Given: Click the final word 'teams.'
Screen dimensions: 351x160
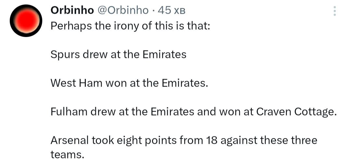Looking at the screenshot, I should [67, 154].
